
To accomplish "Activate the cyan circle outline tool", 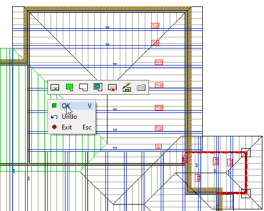I will (98, 87).
